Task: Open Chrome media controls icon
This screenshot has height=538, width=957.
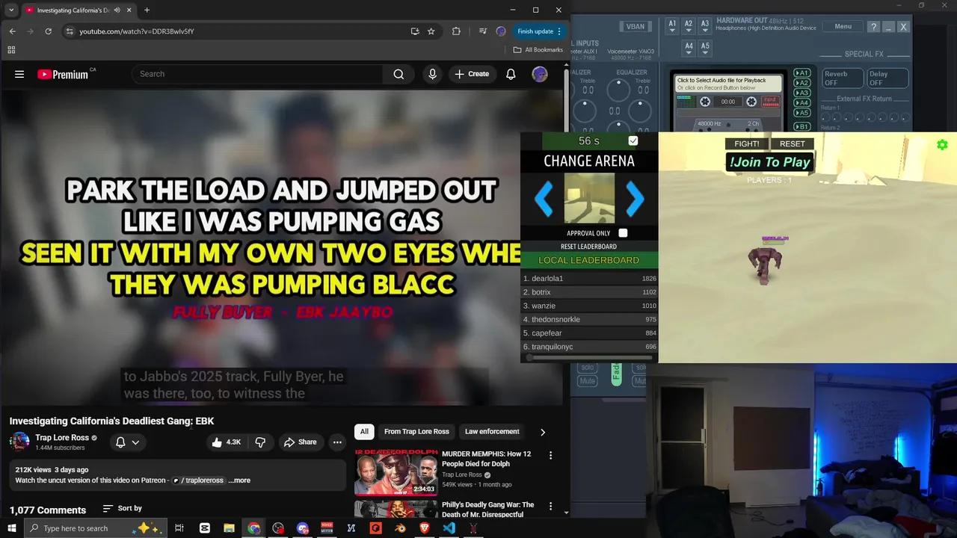Action: tap(482, 31)
